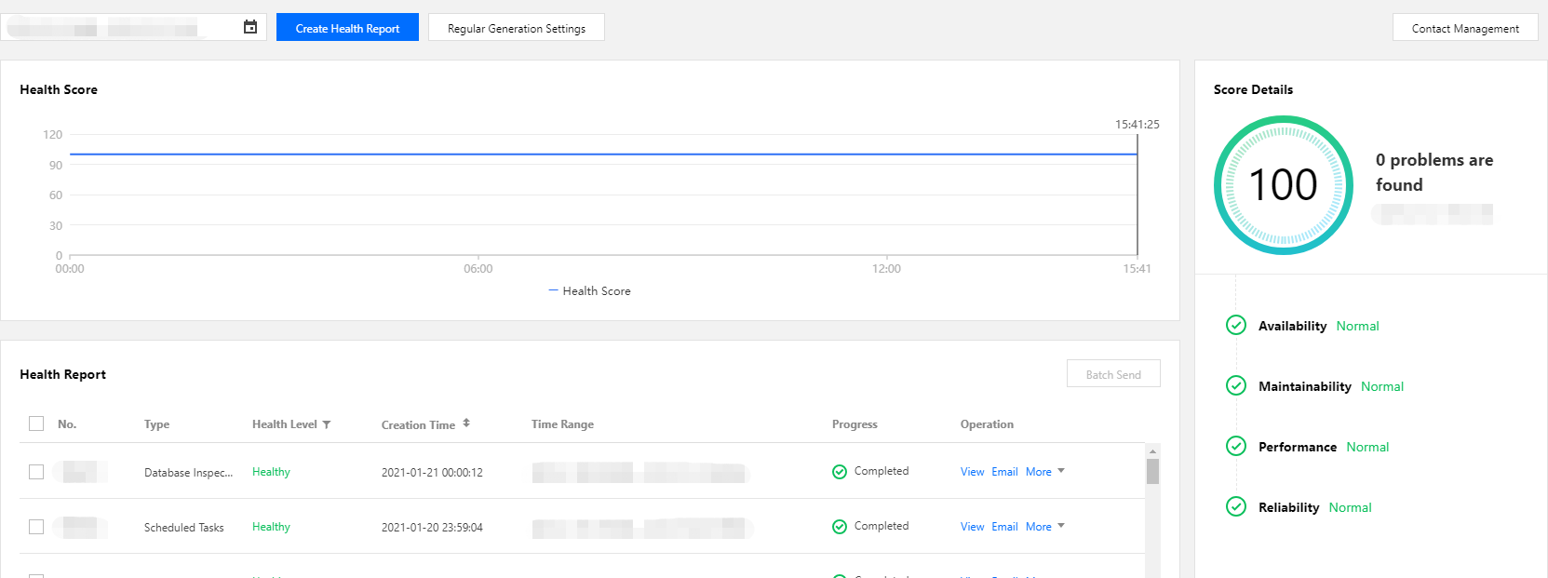Check the Database Inspection row checkbox
The width and height of the screenshot is (1548, 578).
(36, 472)
